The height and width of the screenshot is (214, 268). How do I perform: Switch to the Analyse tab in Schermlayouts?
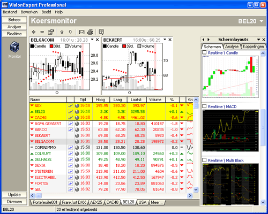(232, 47)
